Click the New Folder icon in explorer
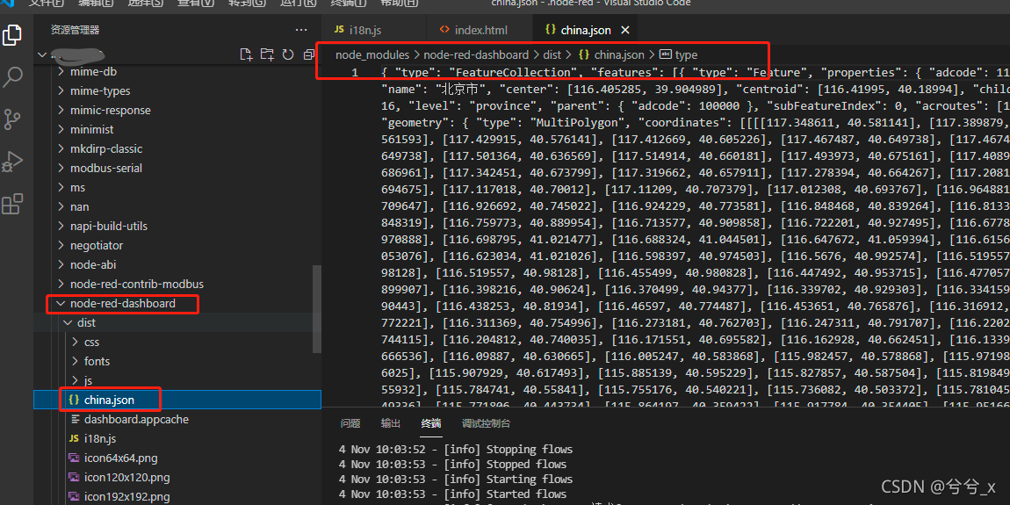Image resolution: width=1010 pixels, height=505 pixels. tap(267, 54)
